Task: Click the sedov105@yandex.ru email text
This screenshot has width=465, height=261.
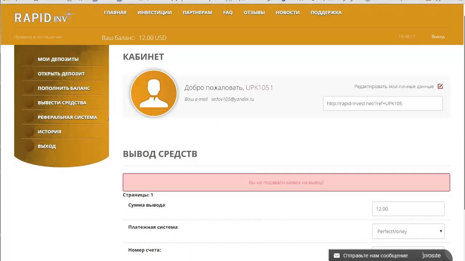Action: 232,99
